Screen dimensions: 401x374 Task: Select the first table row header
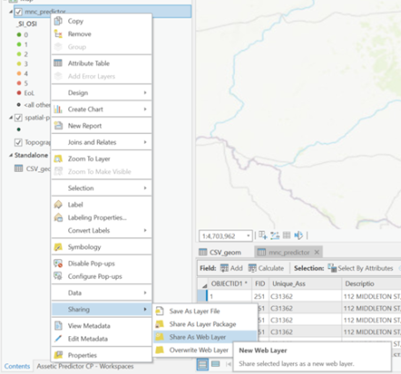click(x=202, y=296)
